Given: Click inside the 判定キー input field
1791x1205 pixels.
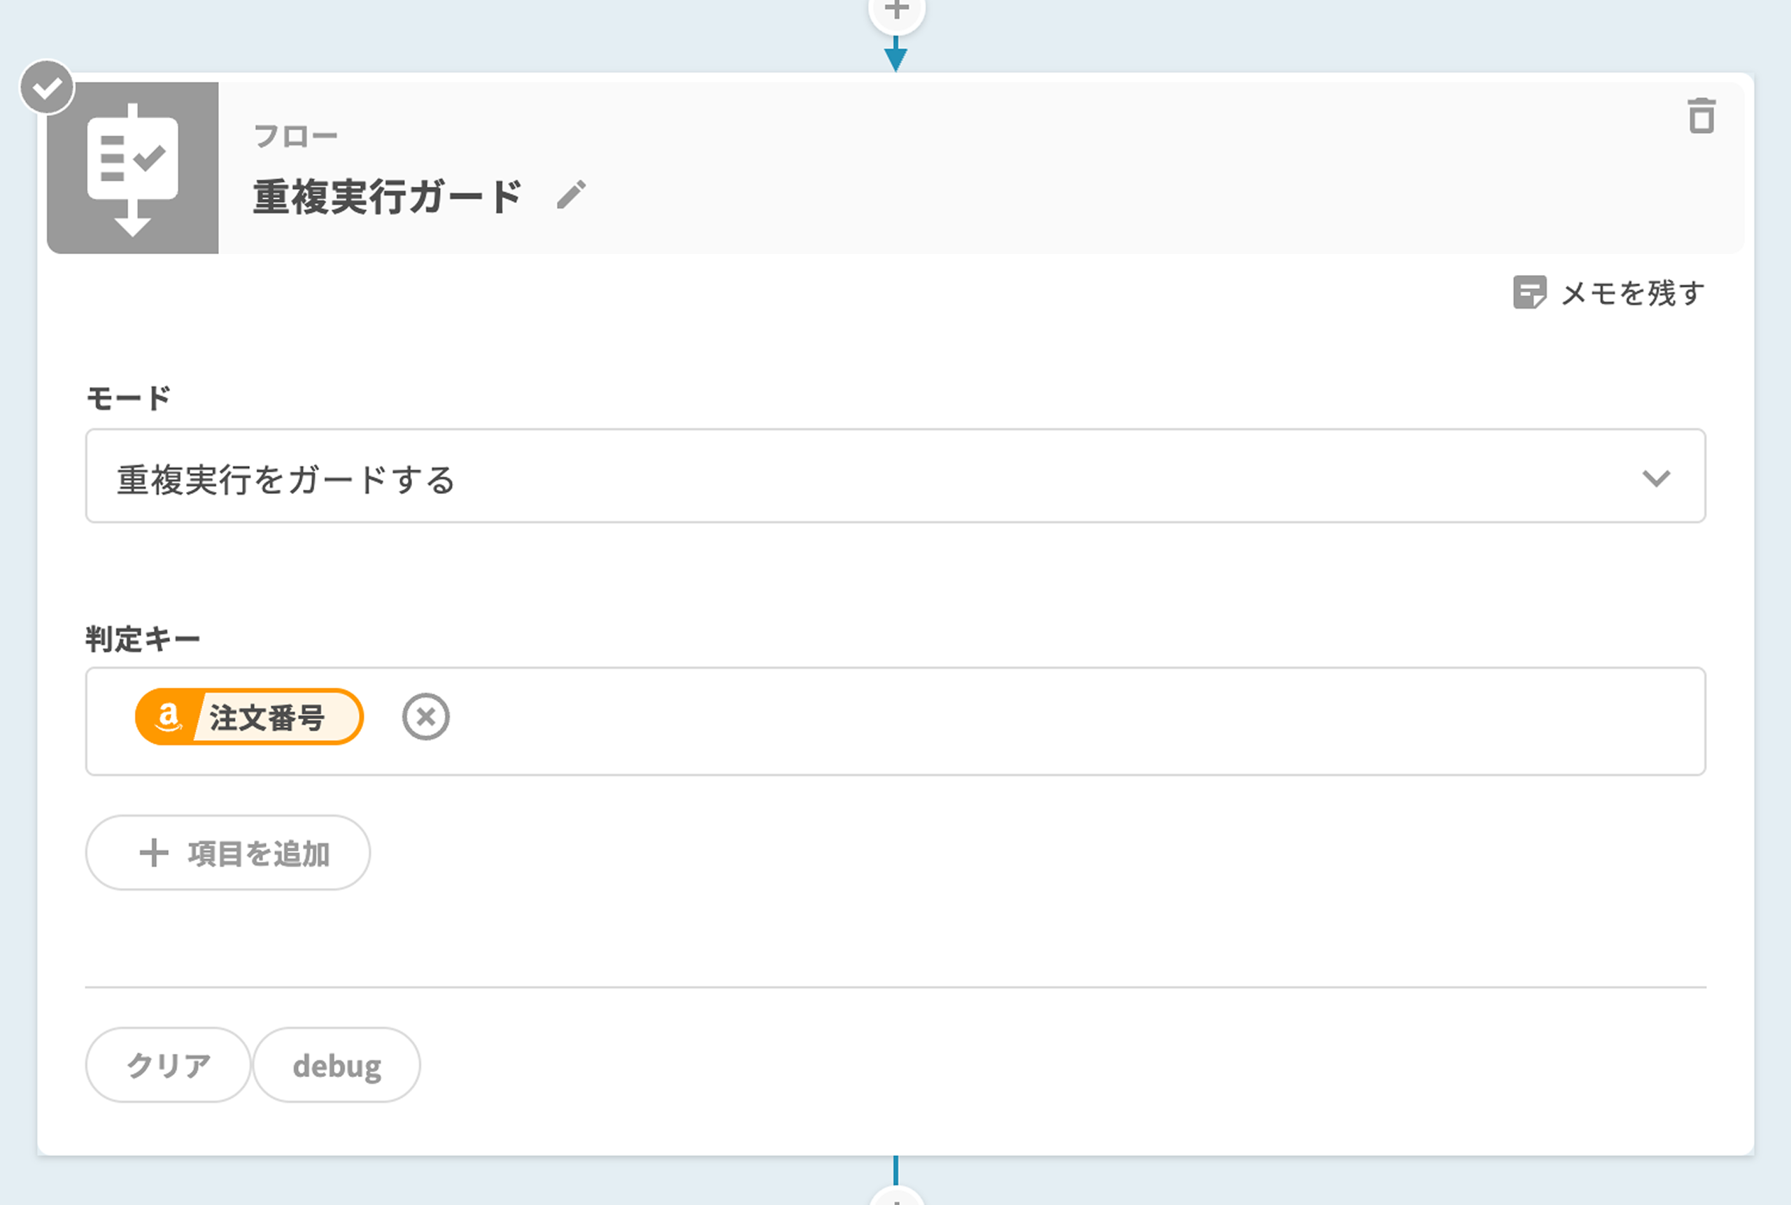Looking at the screenshot, I should click(999, 721).
